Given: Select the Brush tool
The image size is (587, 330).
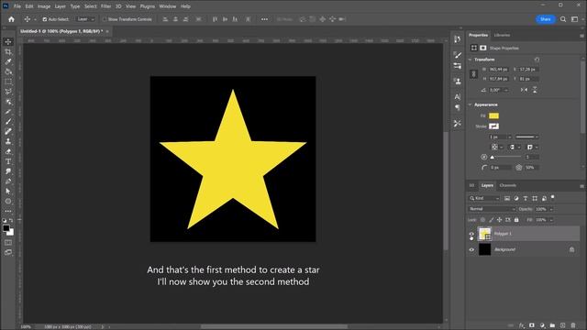Looking at the screenshot, I should coord(8,122).
